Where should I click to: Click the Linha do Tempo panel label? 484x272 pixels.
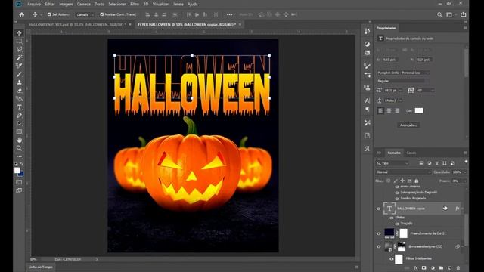[x=41, y=267]
